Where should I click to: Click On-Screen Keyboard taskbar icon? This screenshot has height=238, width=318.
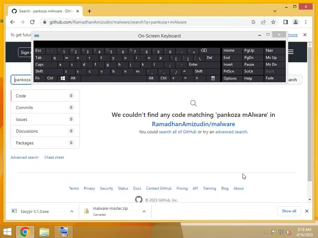coord(63,232)
